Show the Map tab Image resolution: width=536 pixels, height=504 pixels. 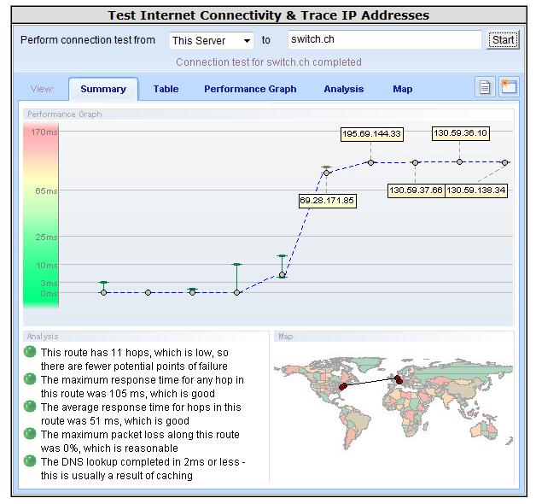pyautogui.click(x=402, y=89)
